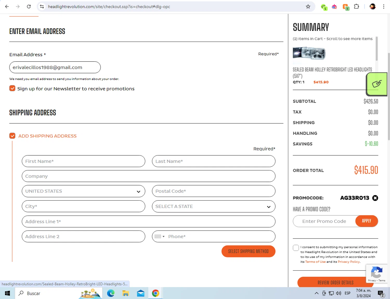Open the phone country flag dropdown
This screenshot has width=390, height=299.
(x=159, y=236)
